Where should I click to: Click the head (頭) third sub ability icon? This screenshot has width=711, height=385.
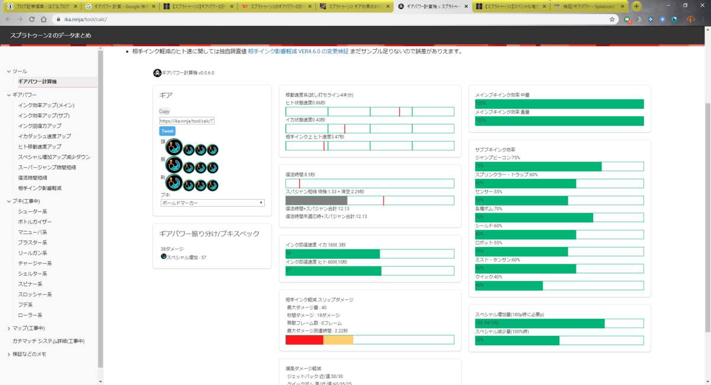pyautogui.click(x=213, y=149)
